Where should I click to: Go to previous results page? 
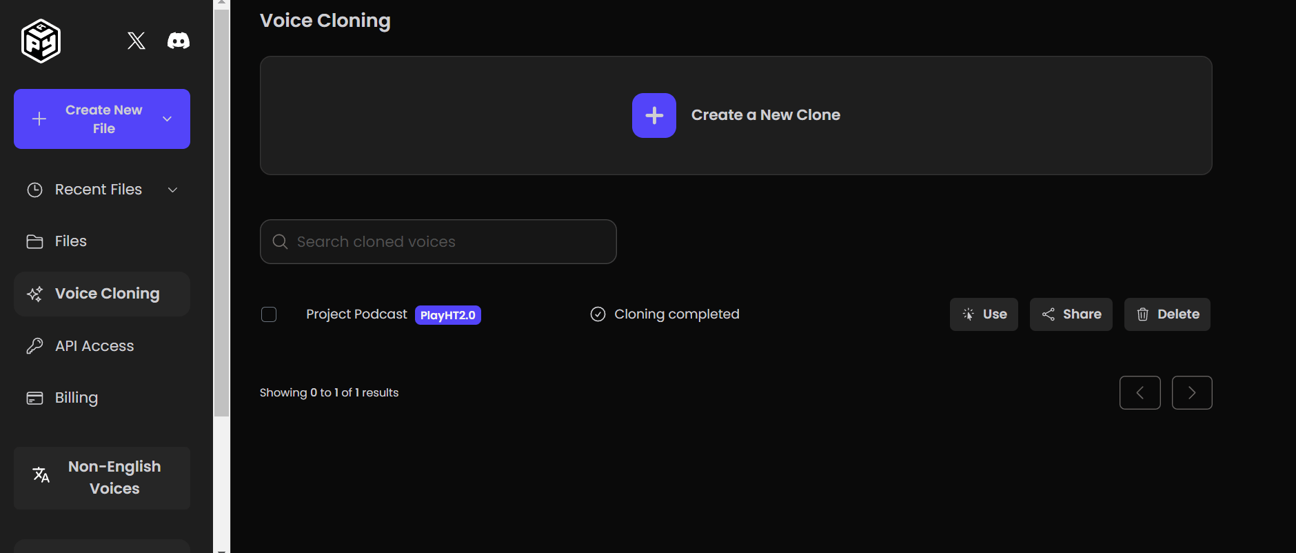click(1140, 392)
